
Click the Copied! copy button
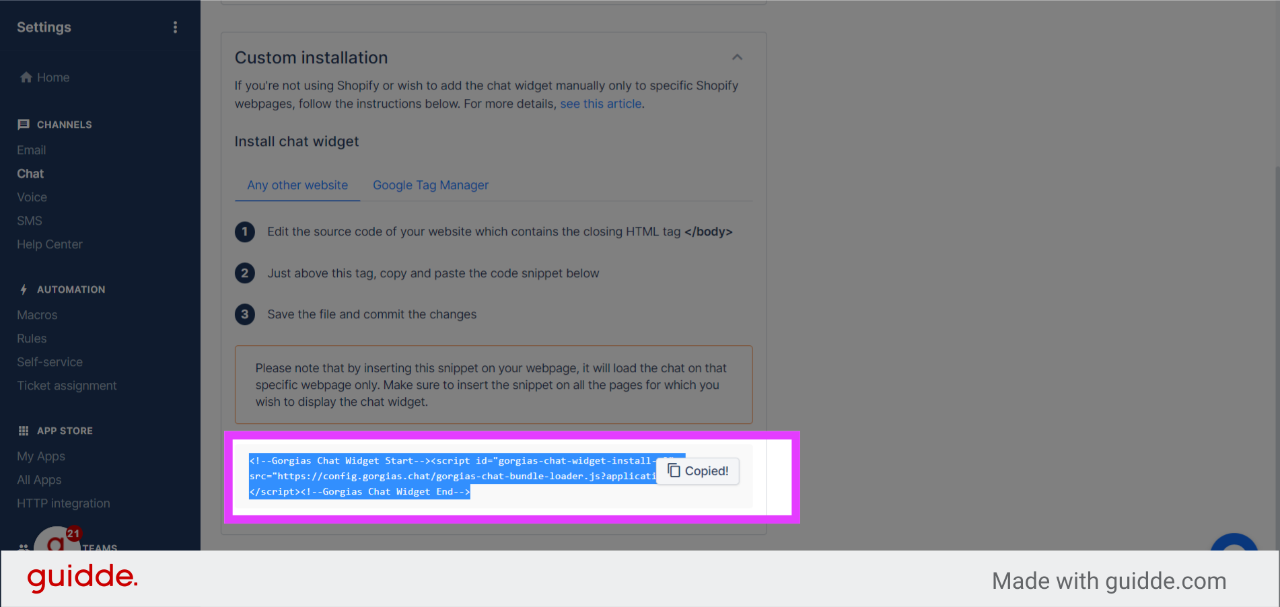tap(698, 471)
